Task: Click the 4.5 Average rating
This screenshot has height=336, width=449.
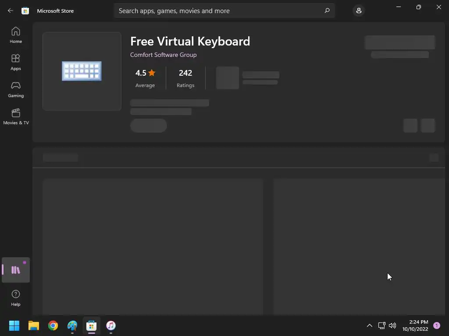Action: [x=145, y=78]
